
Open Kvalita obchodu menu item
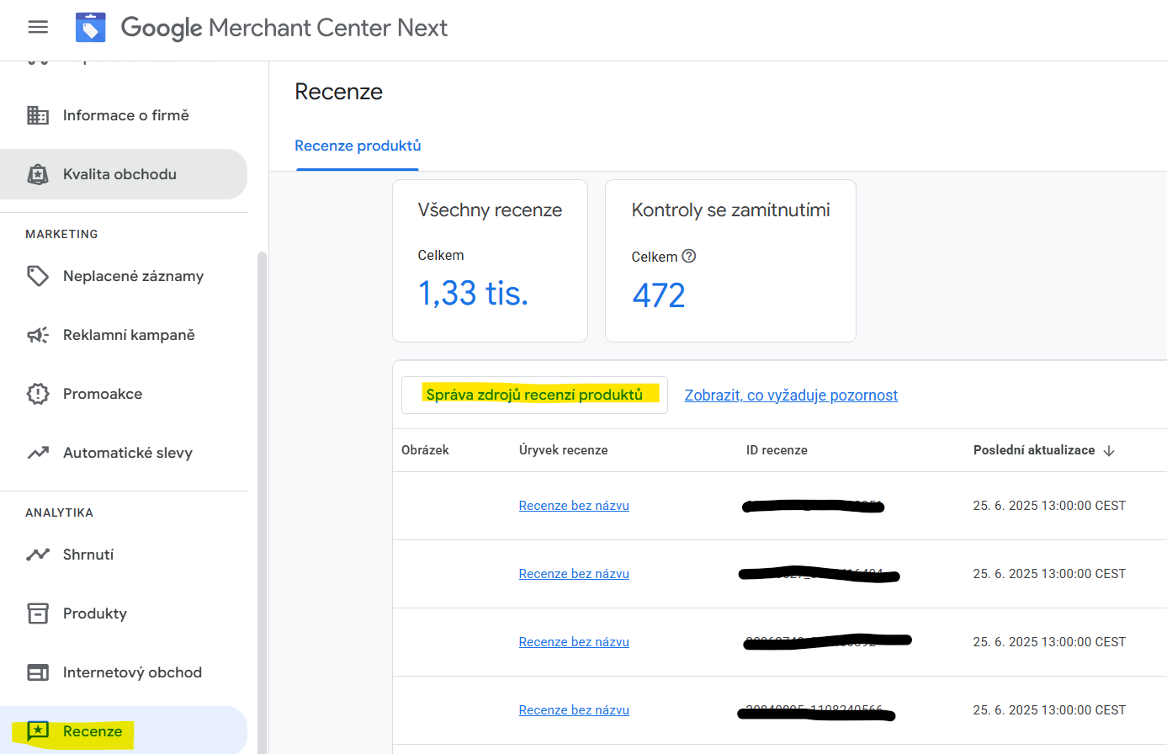tap(124, 174)
